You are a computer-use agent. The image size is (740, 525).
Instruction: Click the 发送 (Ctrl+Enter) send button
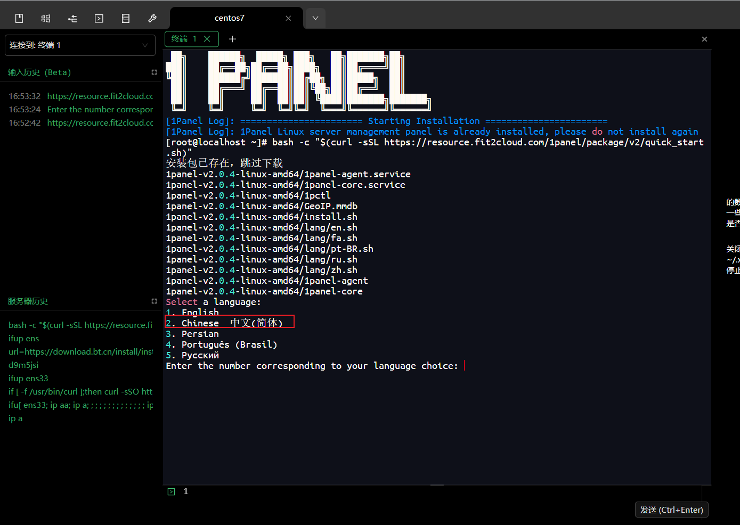(671, 510)
